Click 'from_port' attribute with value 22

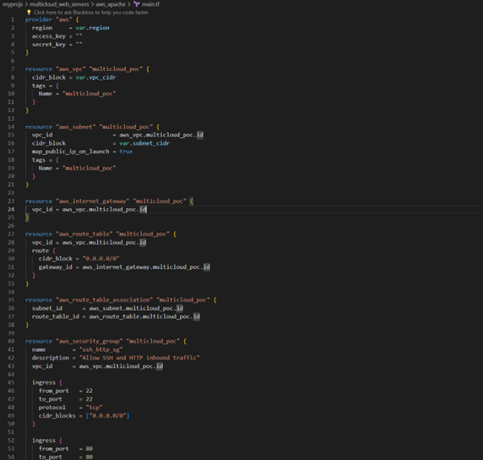point(53,391)
